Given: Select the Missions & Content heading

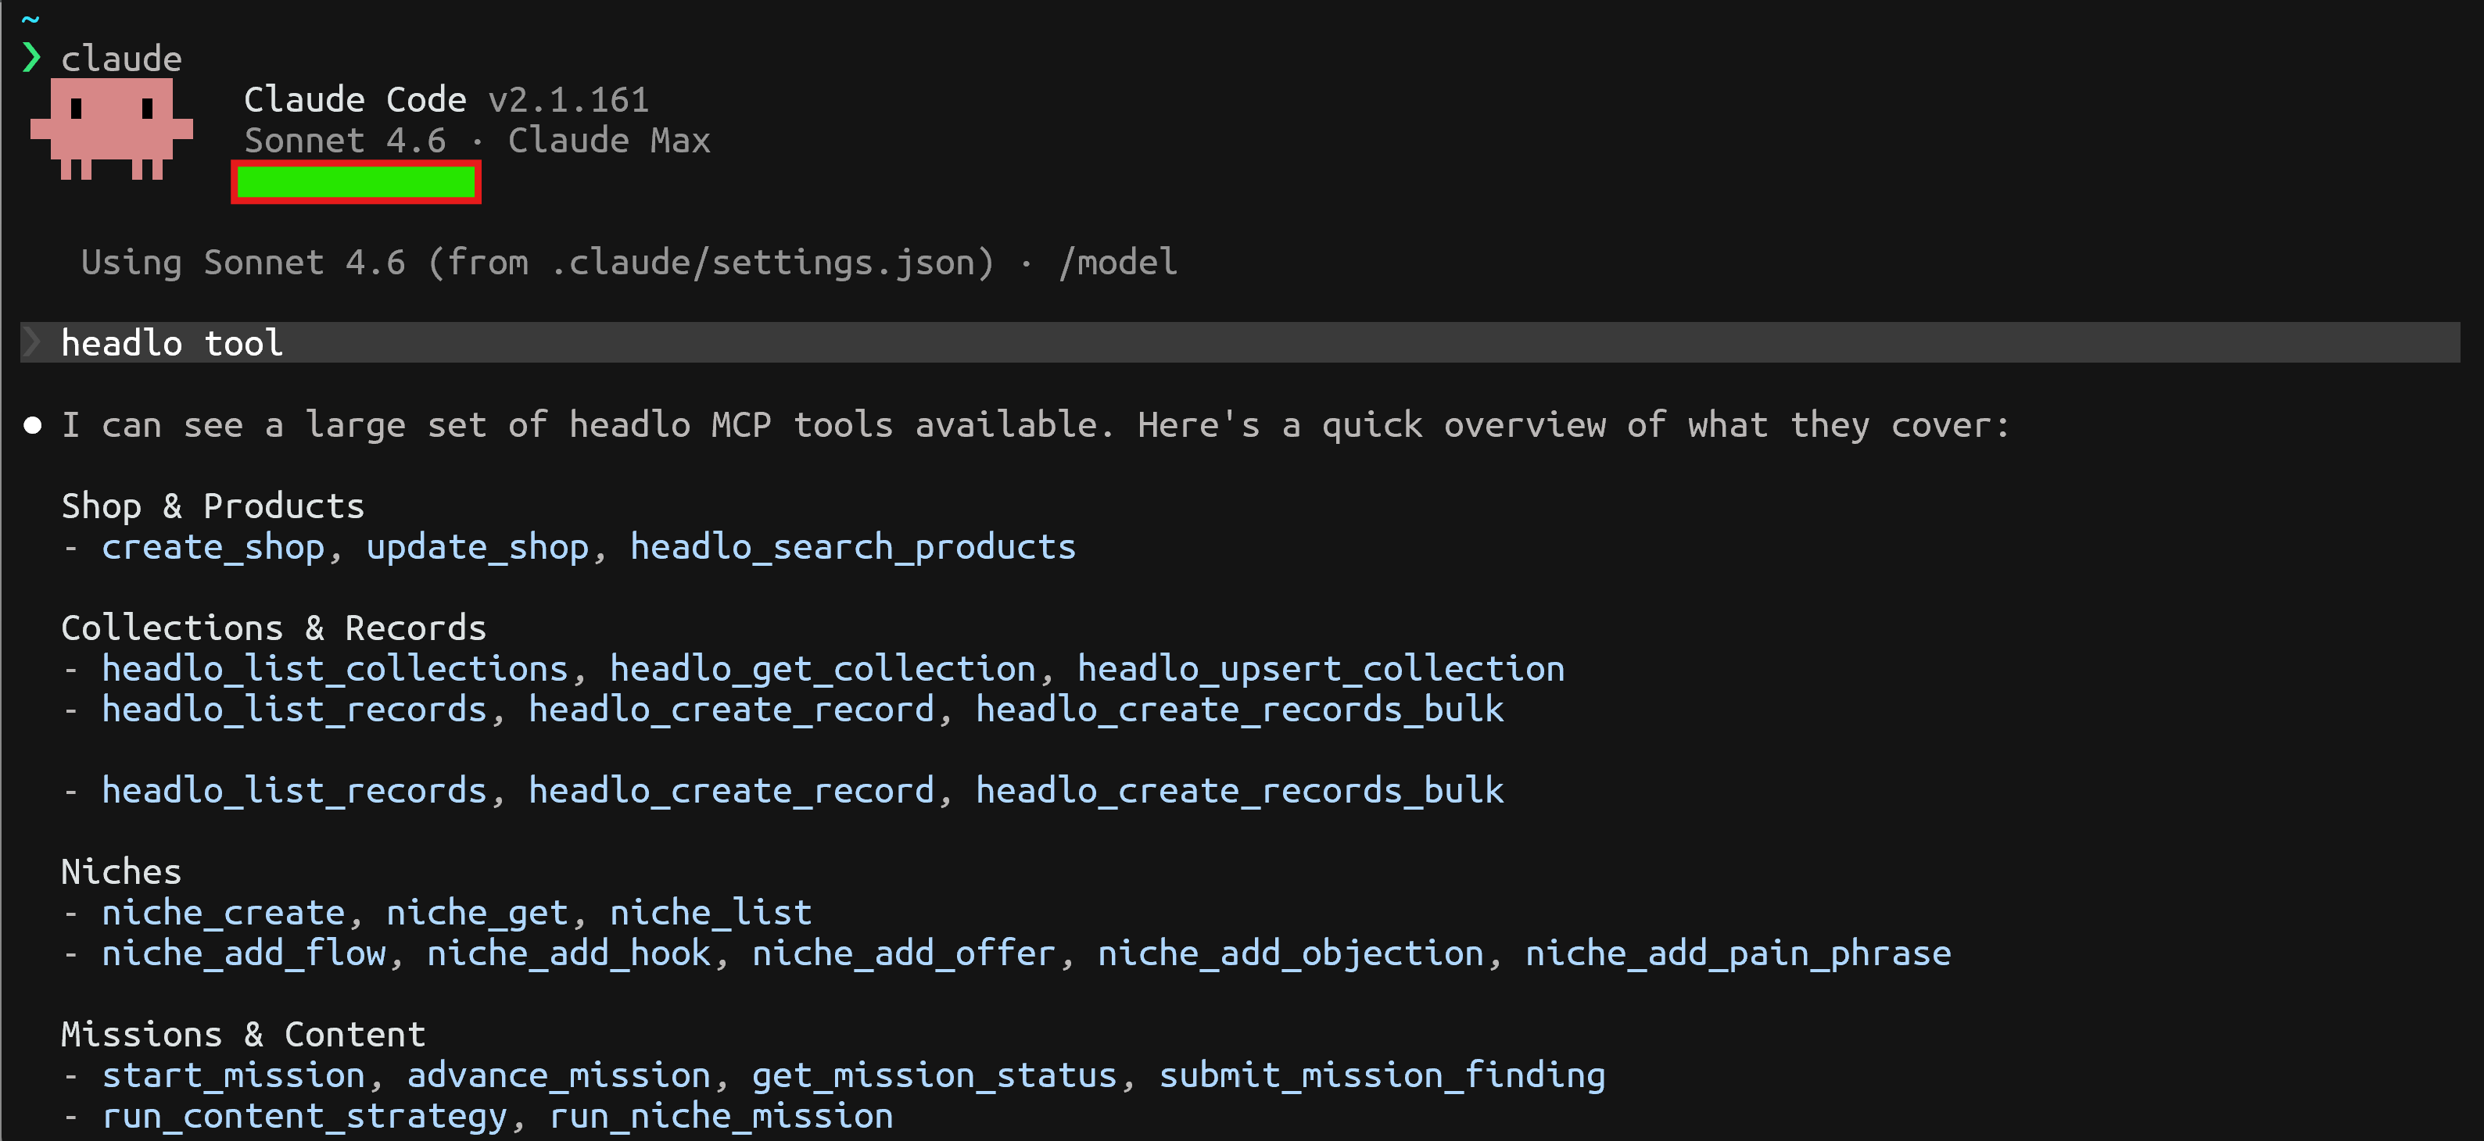Looking at the screenshot, I should [244, 1034].
